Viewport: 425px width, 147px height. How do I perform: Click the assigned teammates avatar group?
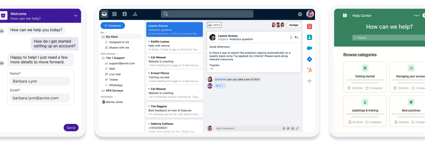pos(278,25)
